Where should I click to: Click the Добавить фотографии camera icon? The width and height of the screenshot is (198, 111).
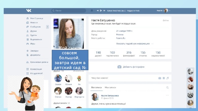coord(119,67)
